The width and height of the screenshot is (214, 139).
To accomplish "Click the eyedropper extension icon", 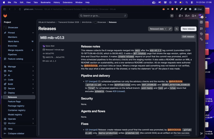I will [x=181, y=9].
